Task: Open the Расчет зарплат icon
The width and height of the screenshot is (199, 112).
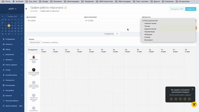Action: [x=3, y=65]
